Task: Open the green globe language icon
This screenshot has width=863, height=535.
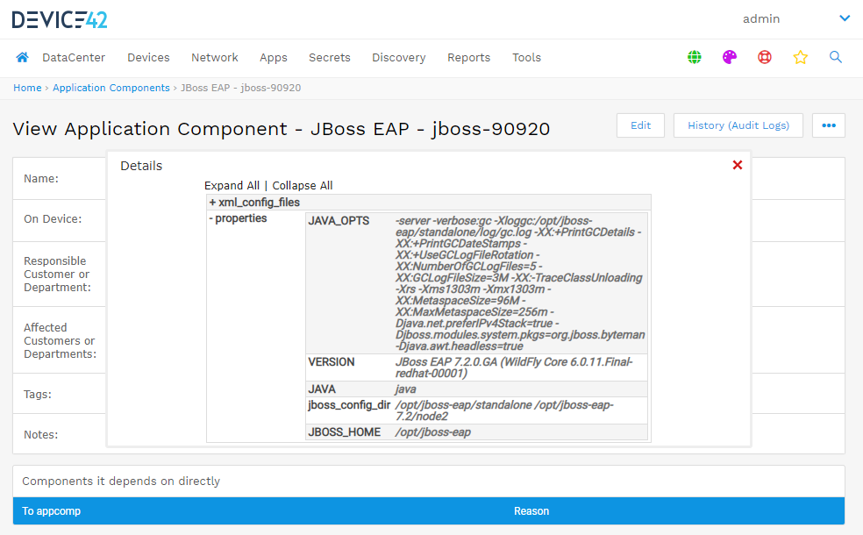Action: tap(694, 57)
